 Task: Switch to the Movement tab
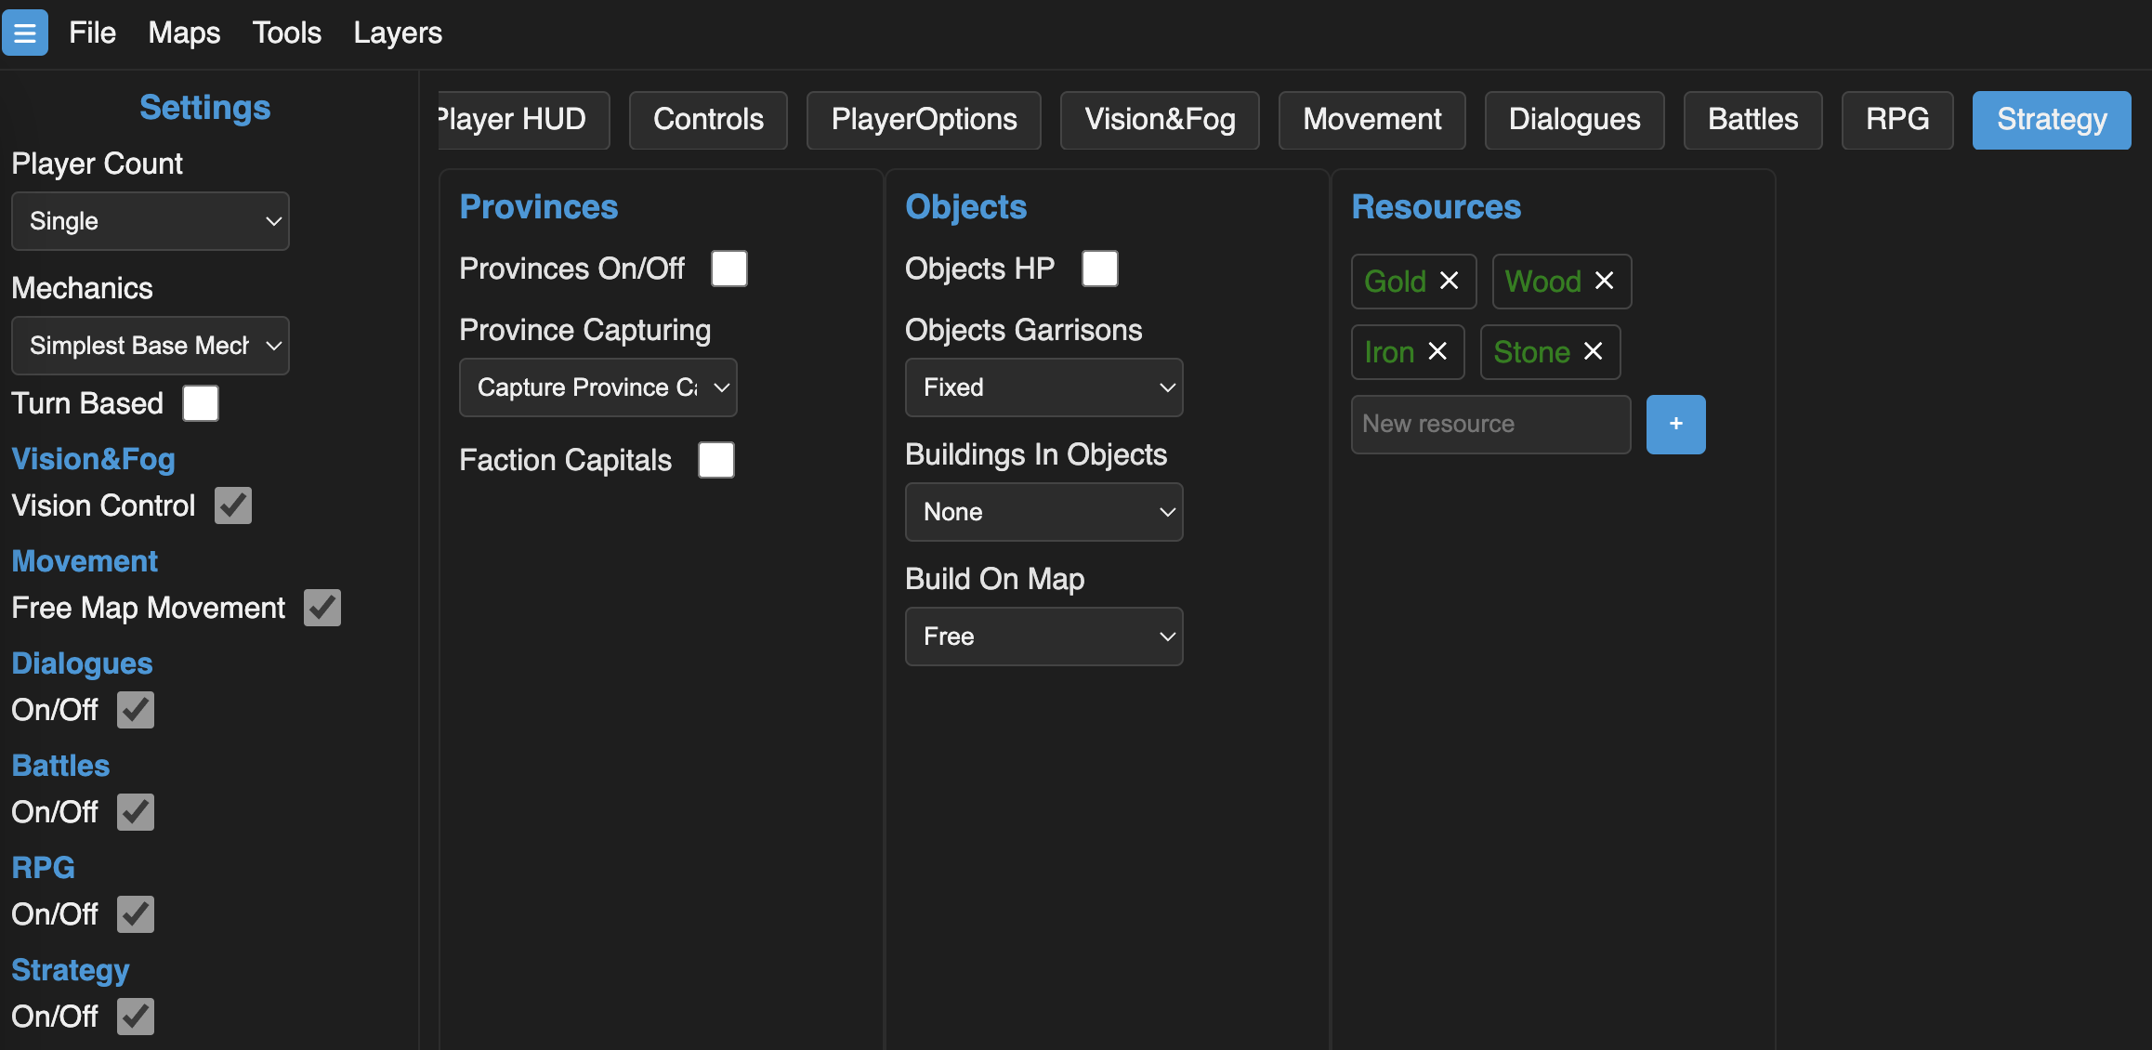point(1371,120)
